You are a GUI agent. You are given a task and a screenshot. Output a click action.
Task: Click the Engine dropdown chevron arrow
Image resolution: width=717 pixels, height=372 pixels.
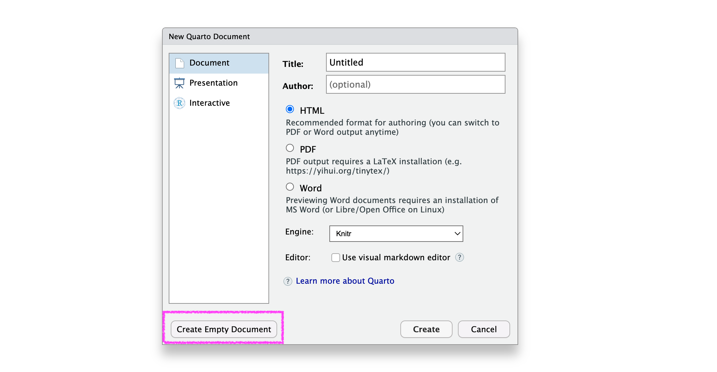(457, 234)
